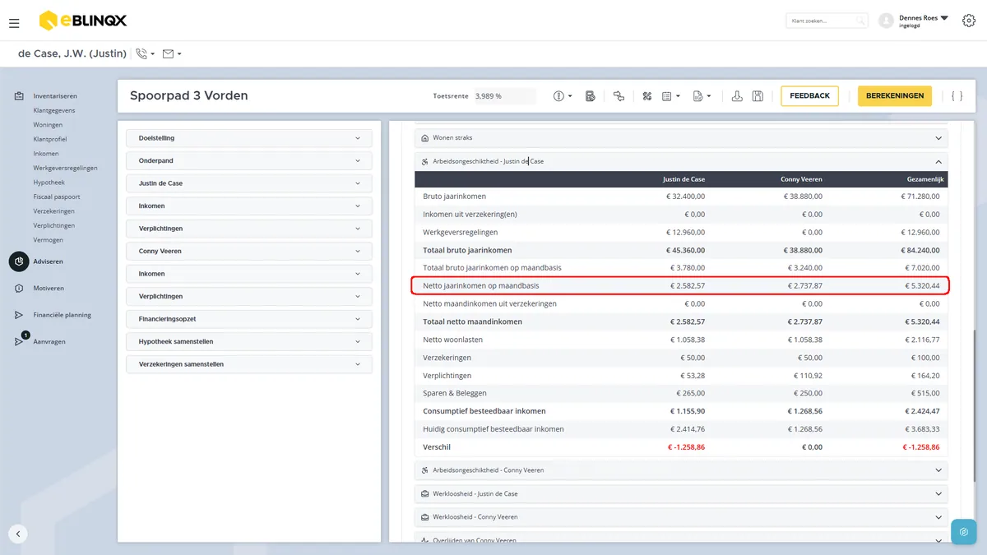
Task: Expand the Wonen straks panel
Action: click(681, 138)
